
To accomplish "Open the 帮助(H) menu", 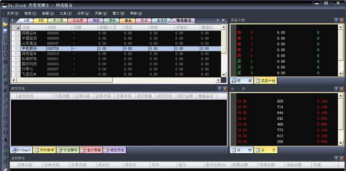I will 136,13.
